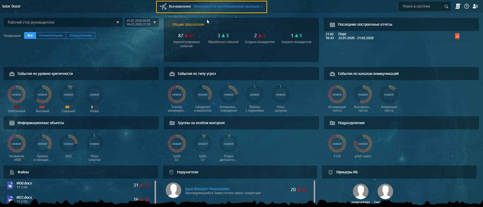
Task: Open the PDF file of the Перс report
Action: pos(457,36)
